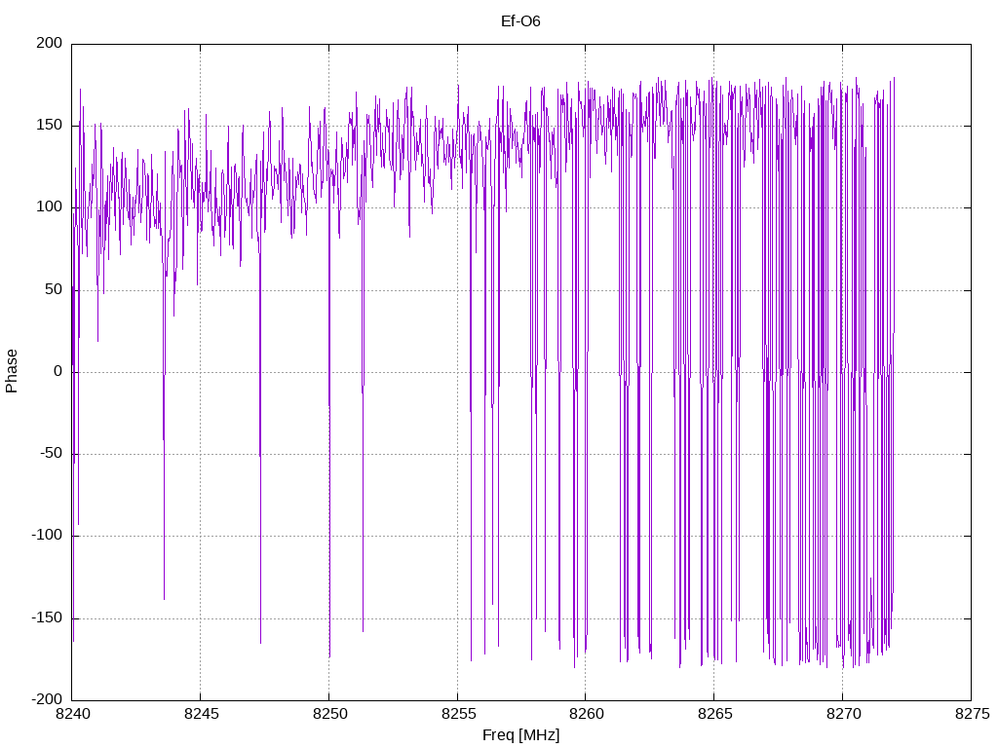Click the y-axis tick label 200
The width and height of the screenshot is (998, 748).
pyautogui.click(x=50, y=43)
